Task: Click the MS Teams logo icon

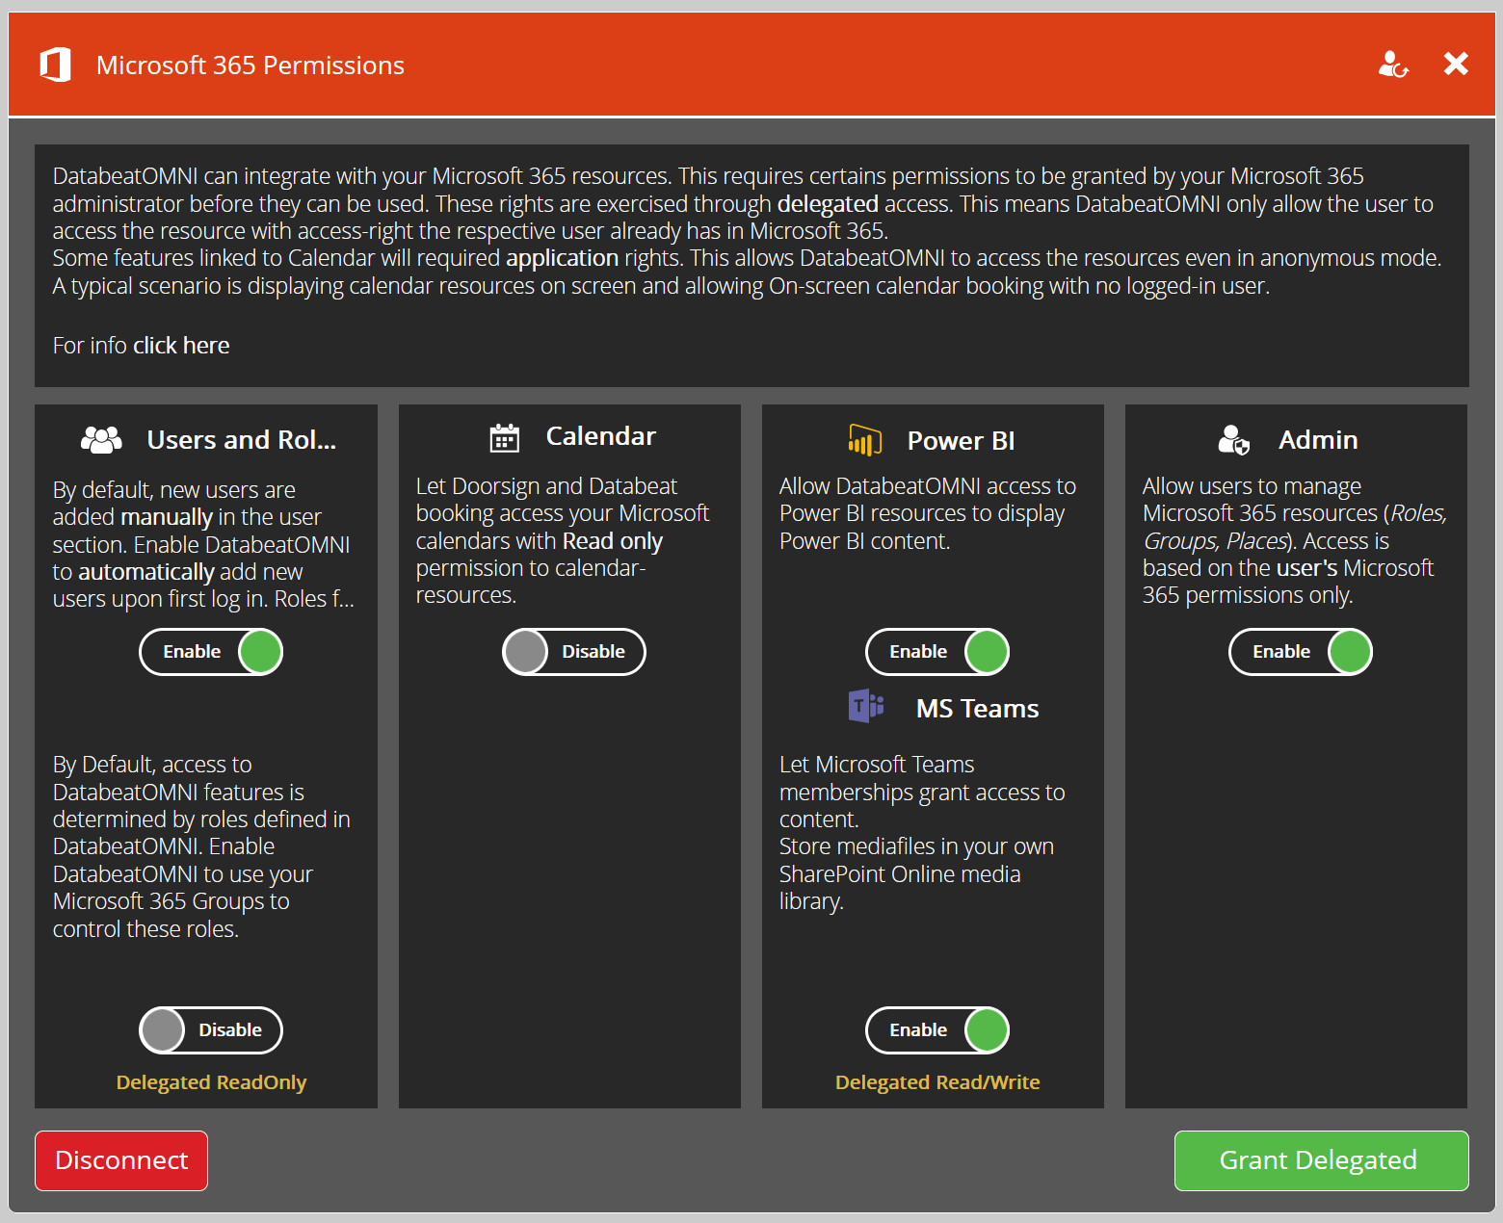Action: click(866, 706)
